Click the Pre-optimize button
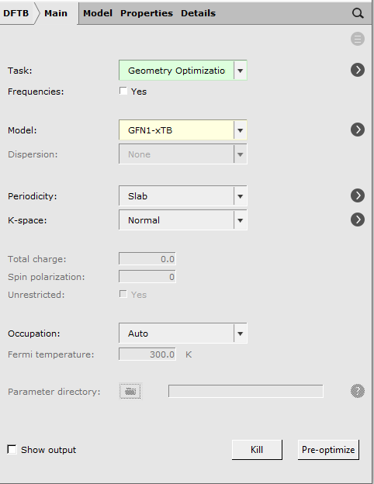Viewport: 374px width, 484px height. 328,450
